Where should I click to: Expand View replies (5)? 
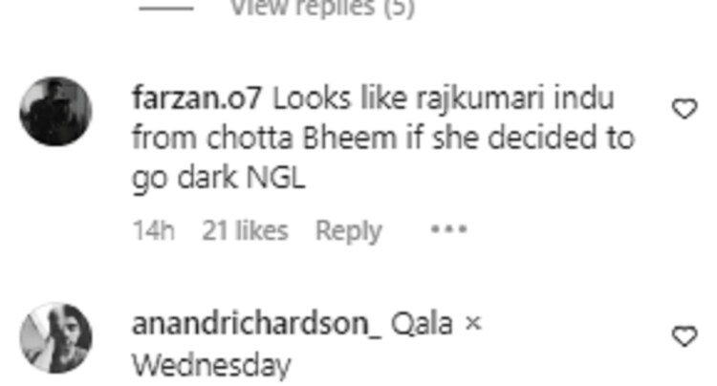point(322,8)
